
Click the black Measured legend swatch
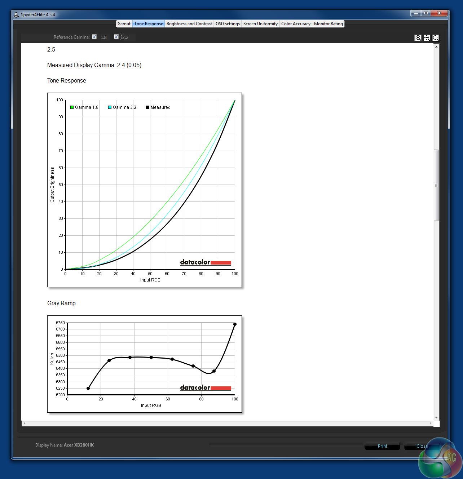[148, 107]
